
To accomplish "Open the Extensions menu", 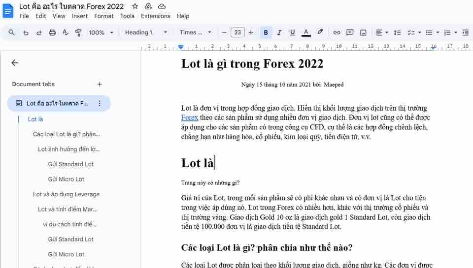I will (x=156, y=16).
